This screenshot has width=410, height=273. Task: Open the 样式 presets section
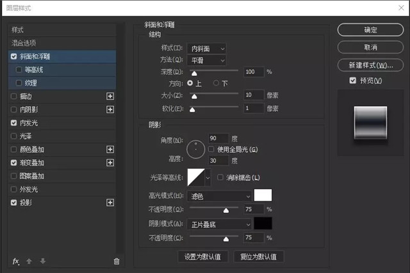(x=62, y=30)
